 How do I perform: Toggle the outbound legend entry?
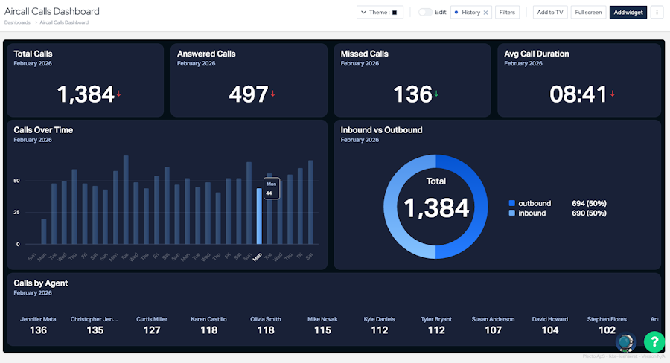530,203
